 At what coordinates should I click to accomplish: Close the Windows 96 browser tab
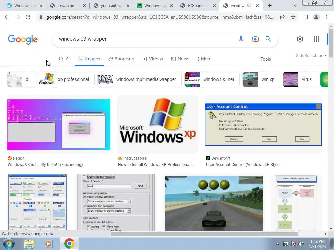[171, 6]
